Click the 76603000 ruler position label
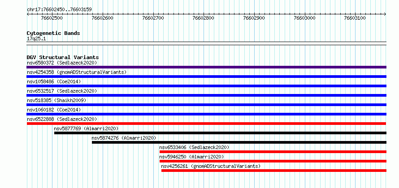The width and height of the screenshot is (399, 188). click(304, 18)
